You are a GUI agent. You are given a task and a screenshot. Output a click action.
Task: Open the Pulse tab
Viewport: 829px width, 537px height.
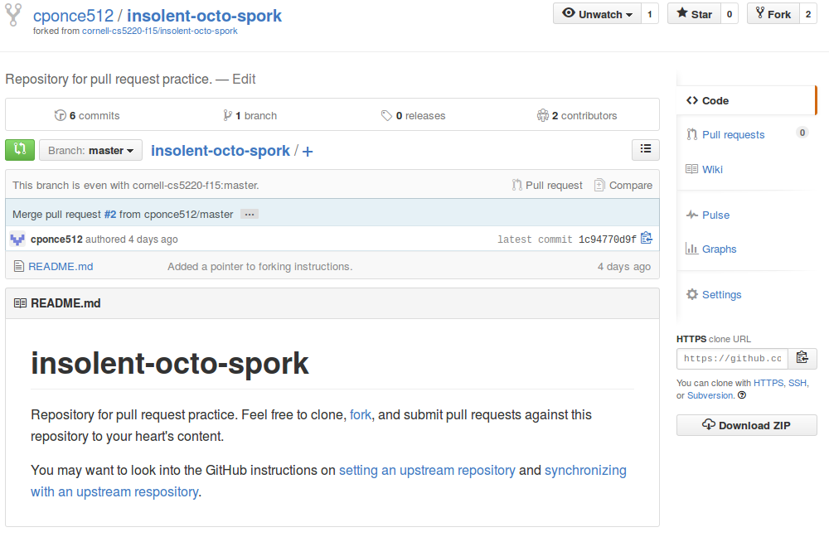[x=746, y=215]
